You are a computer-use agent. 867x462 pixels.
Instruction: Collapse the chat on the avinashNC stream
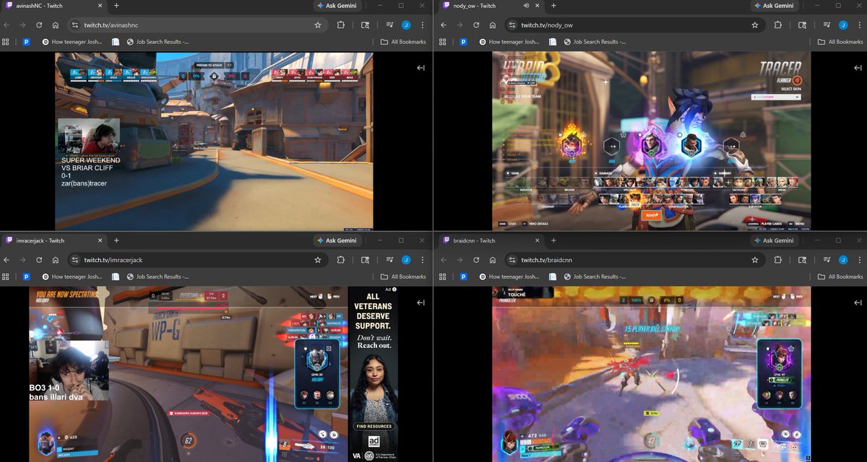coord(420,68)
